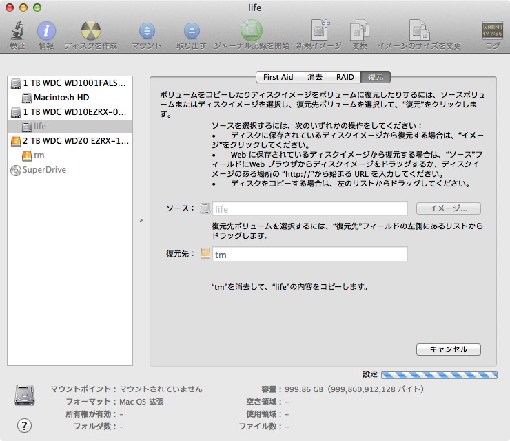The image size is (510, 441).
Task: Open 情報 (Info) from the toolbar
Action: tap(46, 31)
